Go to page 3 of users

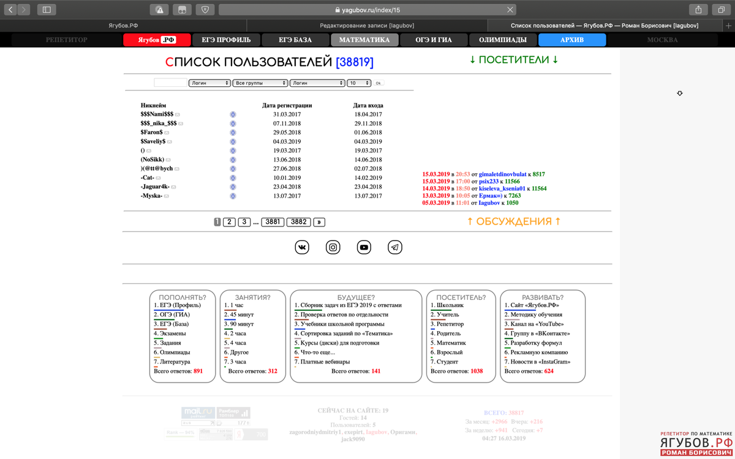click(x=244, y=222)
